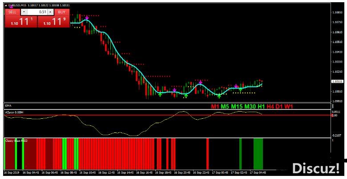Select the M15 timeframe label
The width and height of the screenshot is (347, 179).
coord(237,106)
